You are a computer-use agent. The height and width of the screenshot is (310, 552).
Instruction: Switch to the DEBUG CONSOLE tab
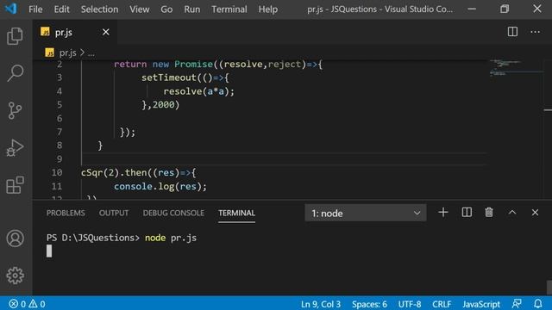tap(173, 213)
